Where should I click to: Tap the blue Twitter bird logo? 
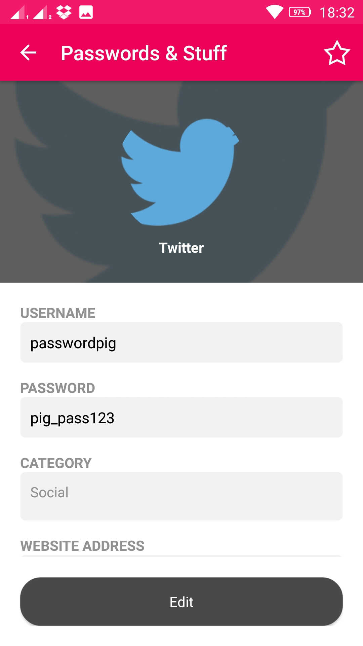180,172
